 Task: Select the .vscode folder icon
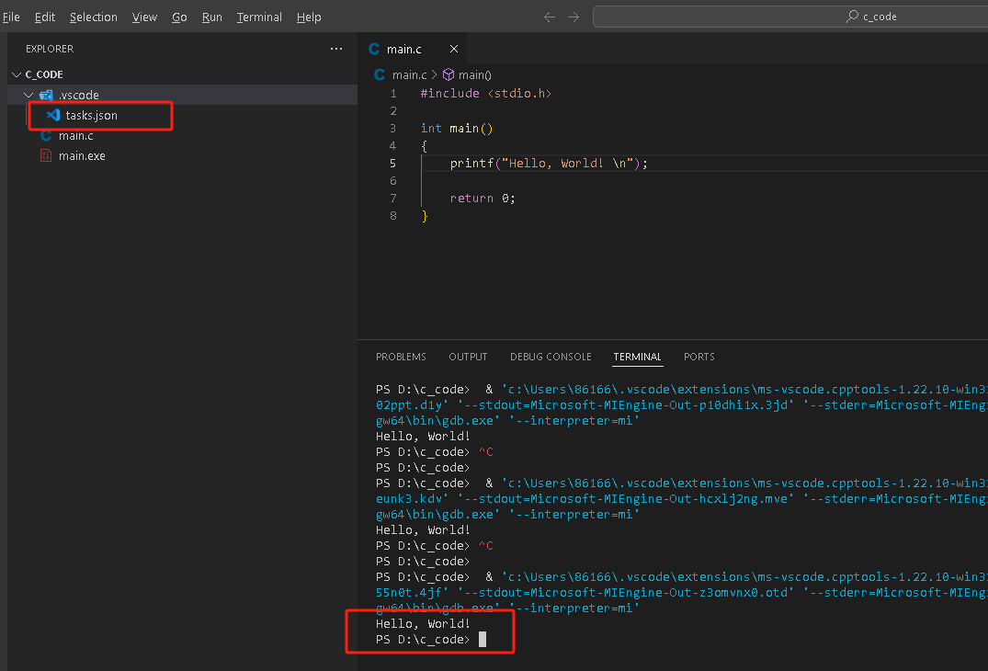click(46, 96)
